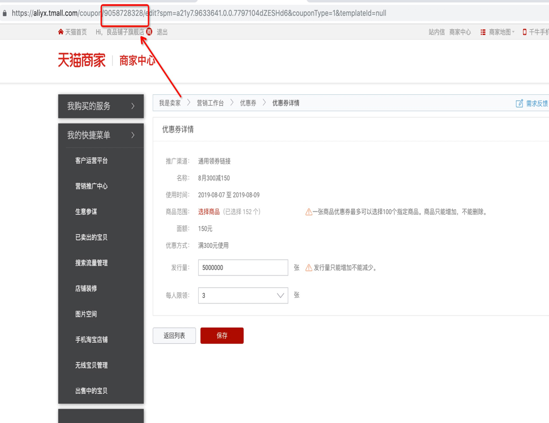The image size is (549, 423).
Task: Click the warning icon next to 发行量 notice
Action: tap(309, 268)
